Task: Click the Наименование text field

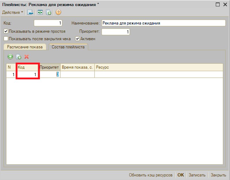Action: [163, 23]
